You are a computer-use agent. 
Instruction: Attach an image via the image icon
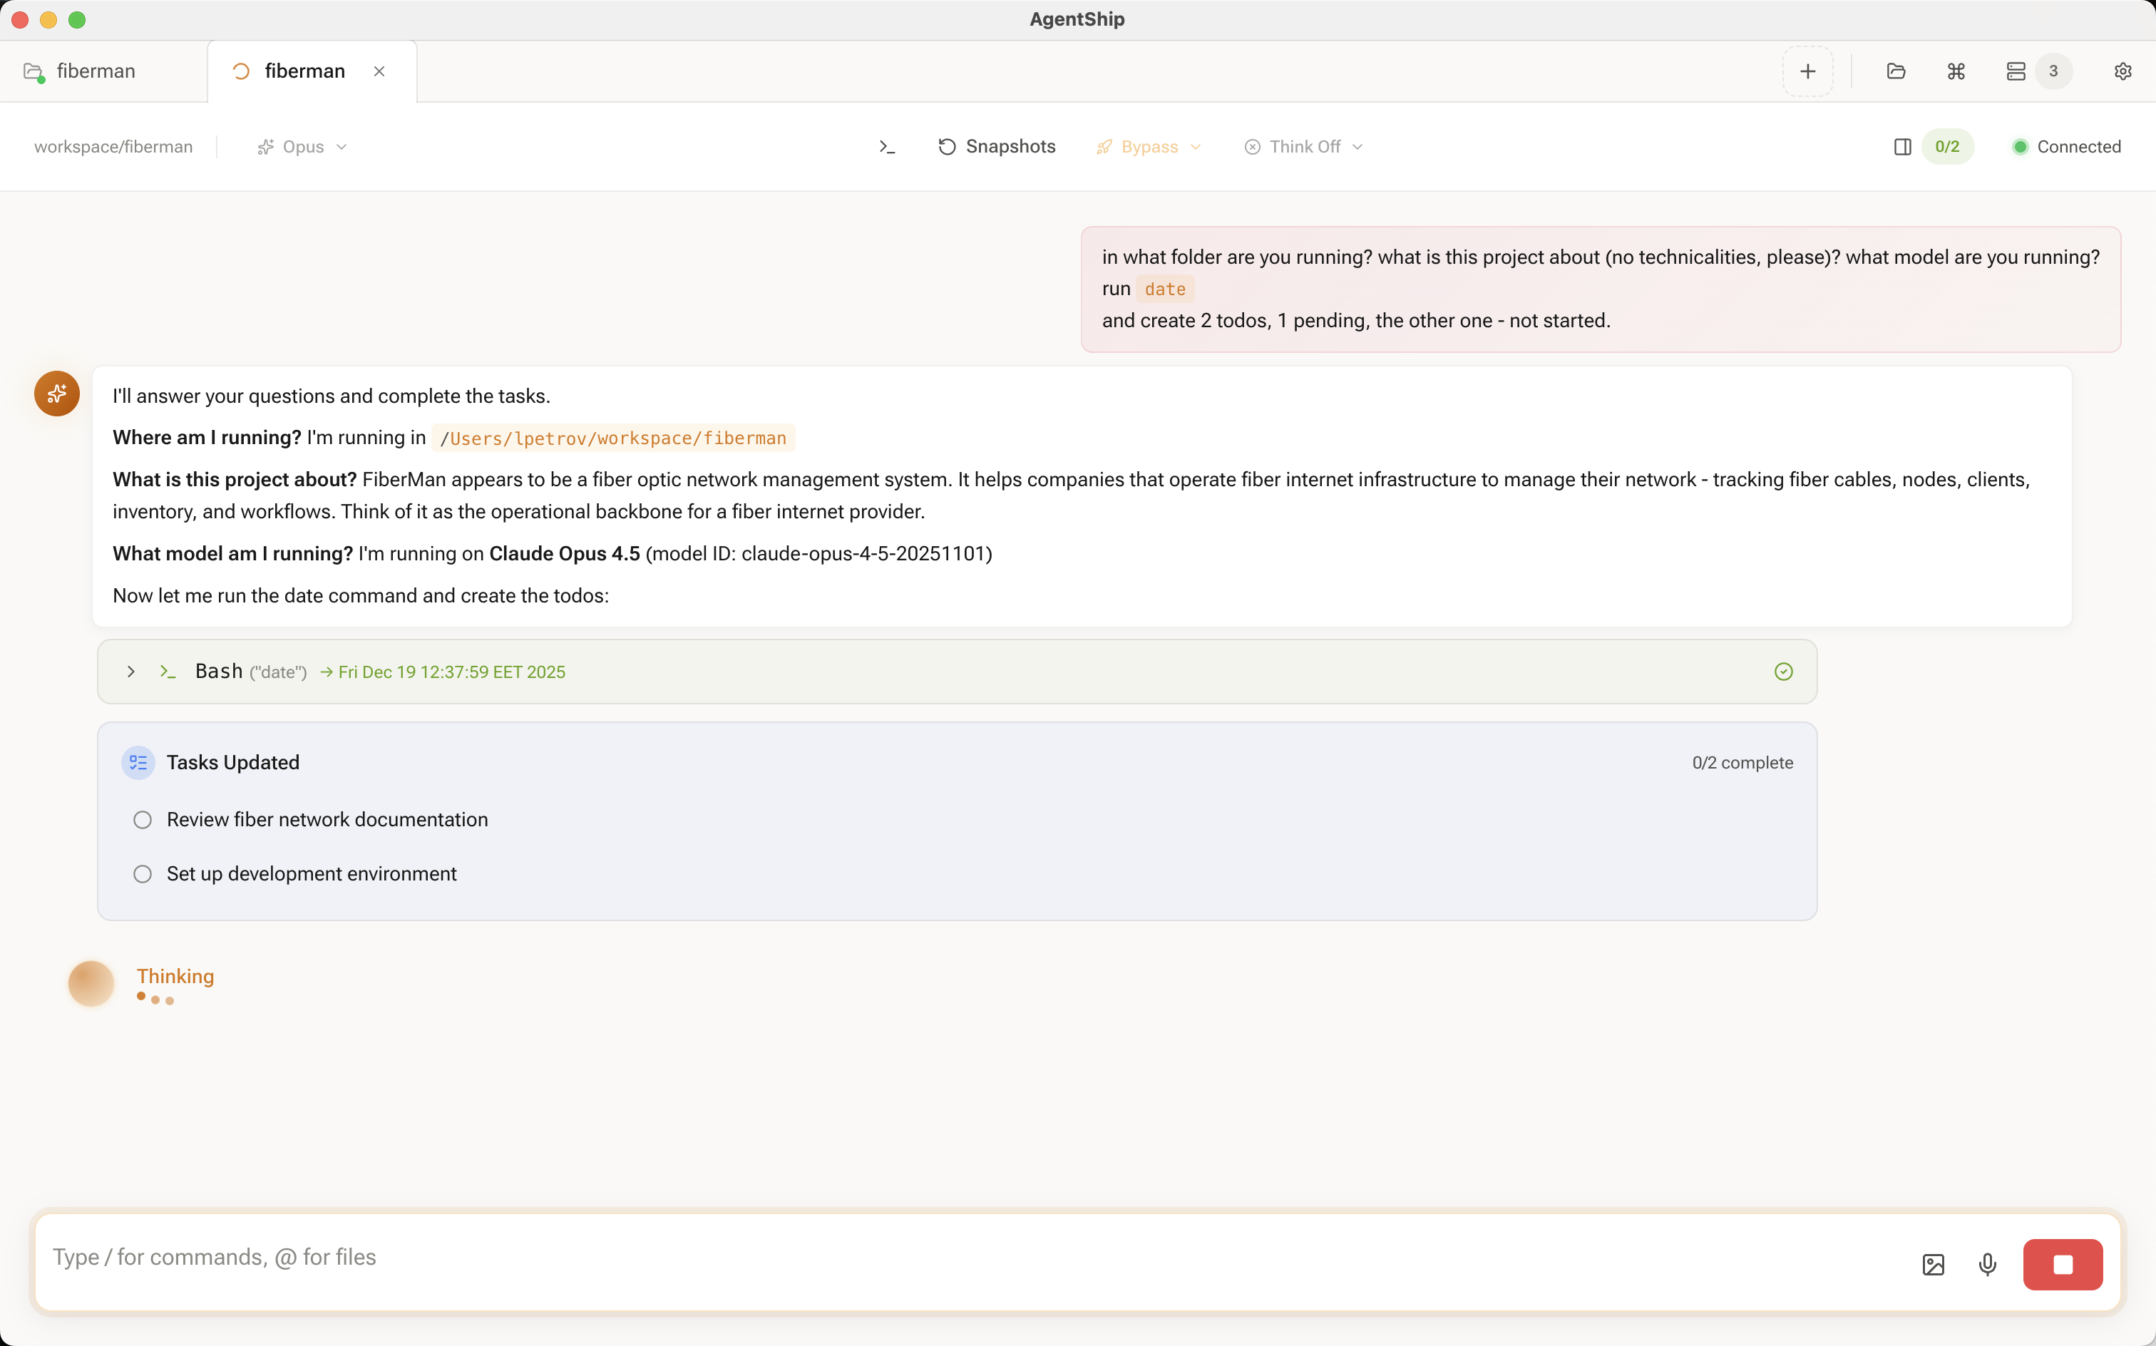click(1933, 1264)
